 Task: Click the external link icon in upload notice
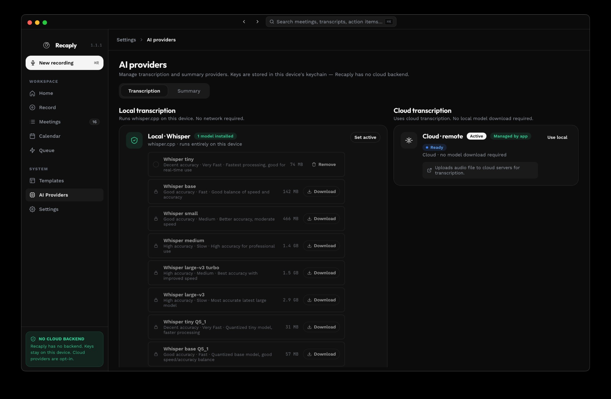429,170
